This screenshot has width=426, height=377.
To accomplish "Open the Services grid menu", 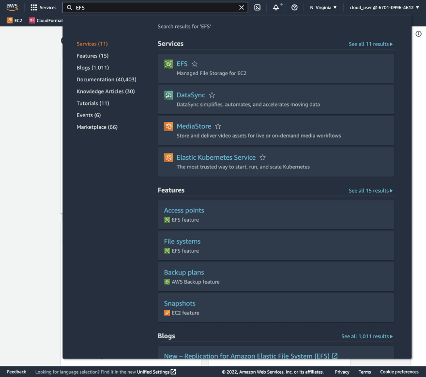I will [44, 8].
